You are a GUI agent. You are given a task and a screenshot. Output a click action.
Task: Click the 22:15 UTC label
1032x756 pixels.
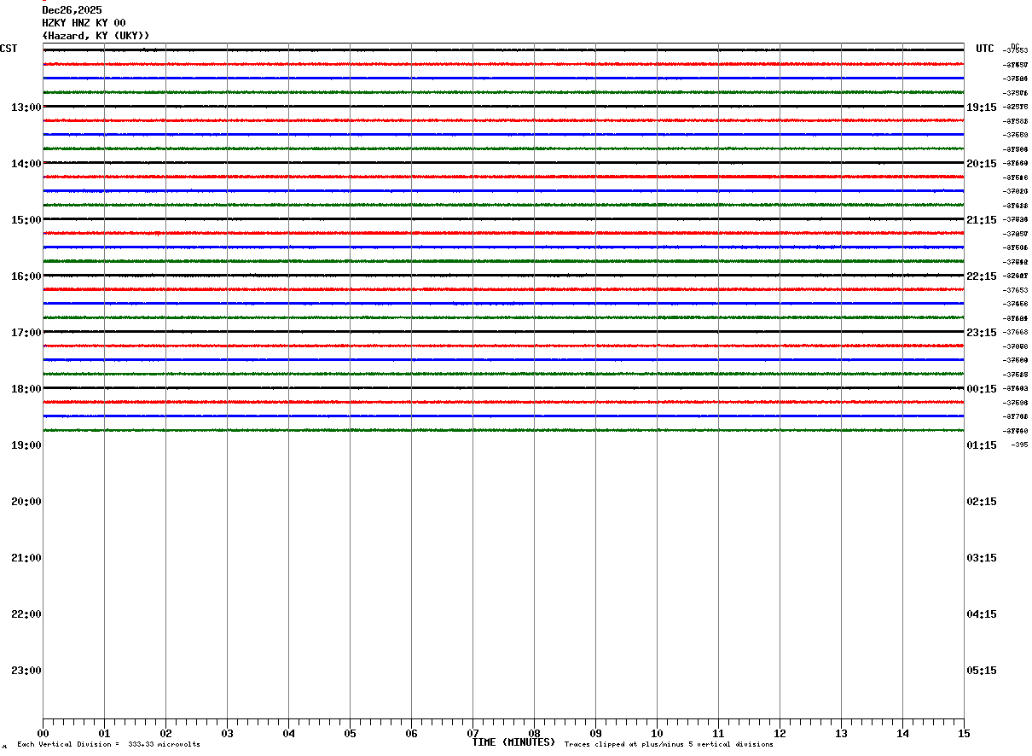(x=982, y=276)
